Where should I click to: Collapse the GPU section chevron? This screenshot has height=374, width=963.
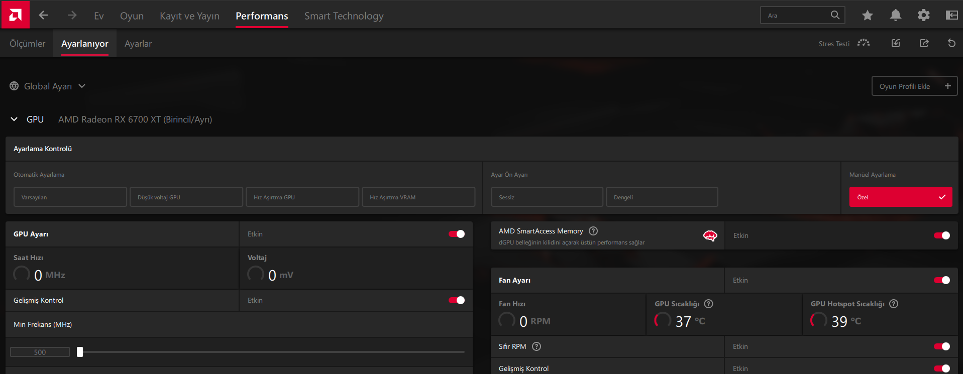point(14,119)
